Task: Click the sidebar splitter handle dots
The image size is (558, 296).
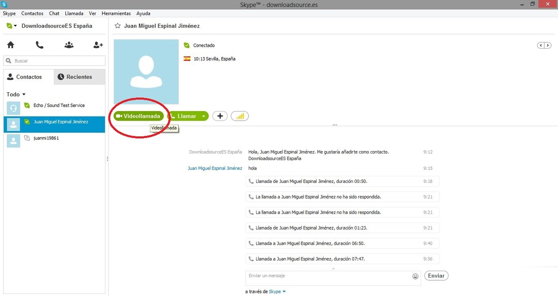Action: (x=107, y=159)
